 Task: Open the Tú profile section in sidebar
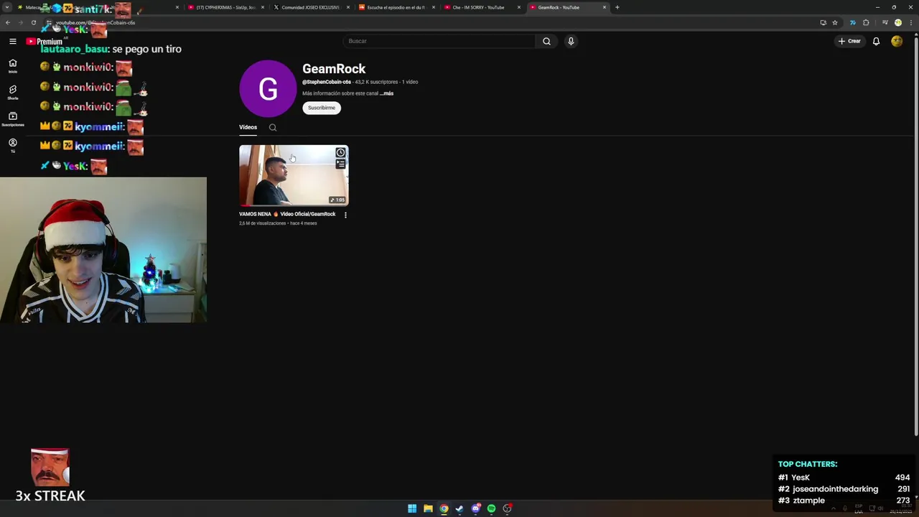point(12,145)
